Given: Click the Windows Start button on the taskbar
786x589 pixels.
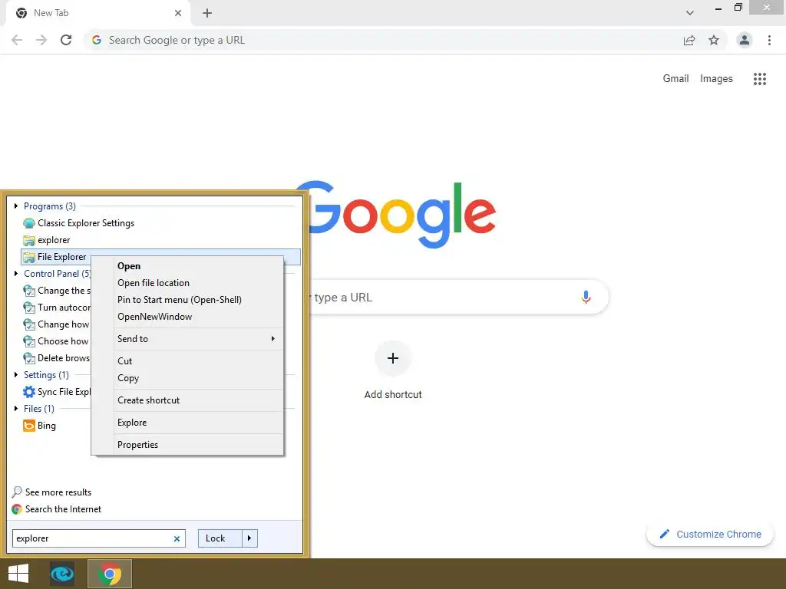Looking at the screenshot, I should (18, 574).
